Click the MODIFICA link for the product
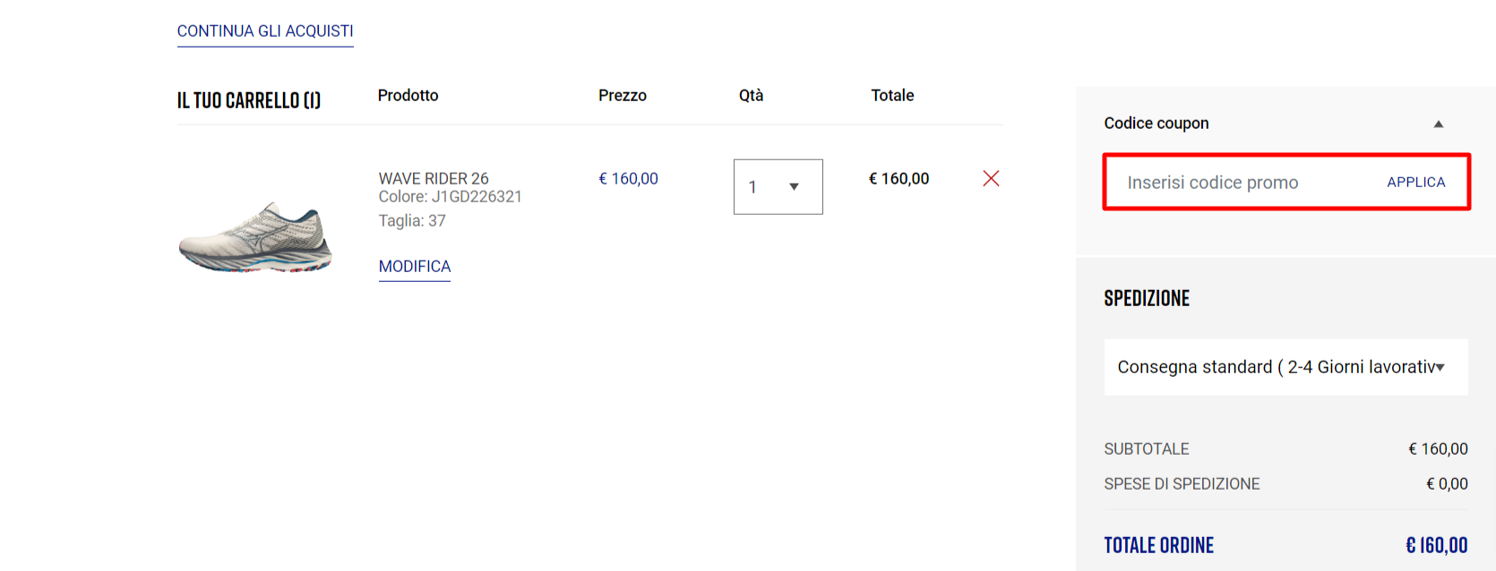The height and width of the screenshot is (571, 1496). point(415,267)
